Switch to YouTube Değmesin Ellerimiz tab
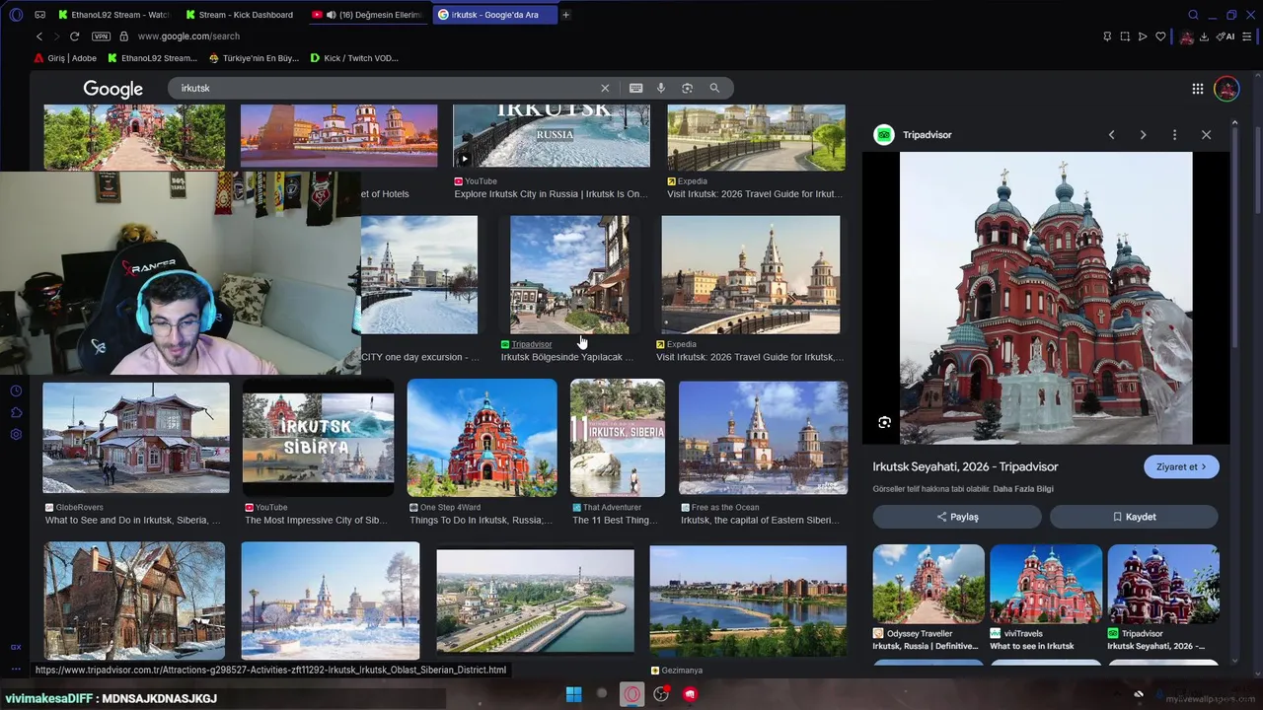1263x710 pixels. [368, 15]
